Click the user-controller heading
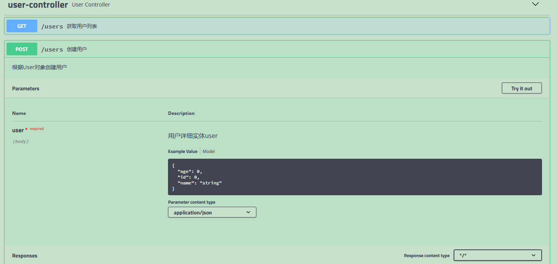Screen dimensions: 557x264 coord(38,5)
